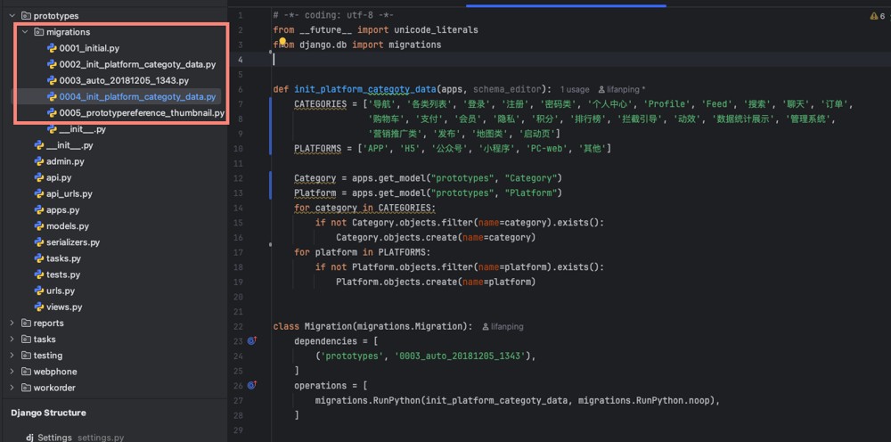
Task: Open 0005_prototypereference_thumbnail.py file
Action: (x=142, y=113)
